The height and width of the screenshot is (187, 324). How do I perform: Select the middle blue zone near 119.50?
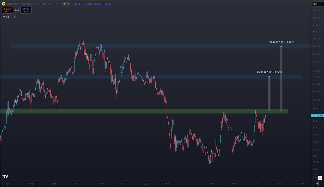[x=151, y=77]
